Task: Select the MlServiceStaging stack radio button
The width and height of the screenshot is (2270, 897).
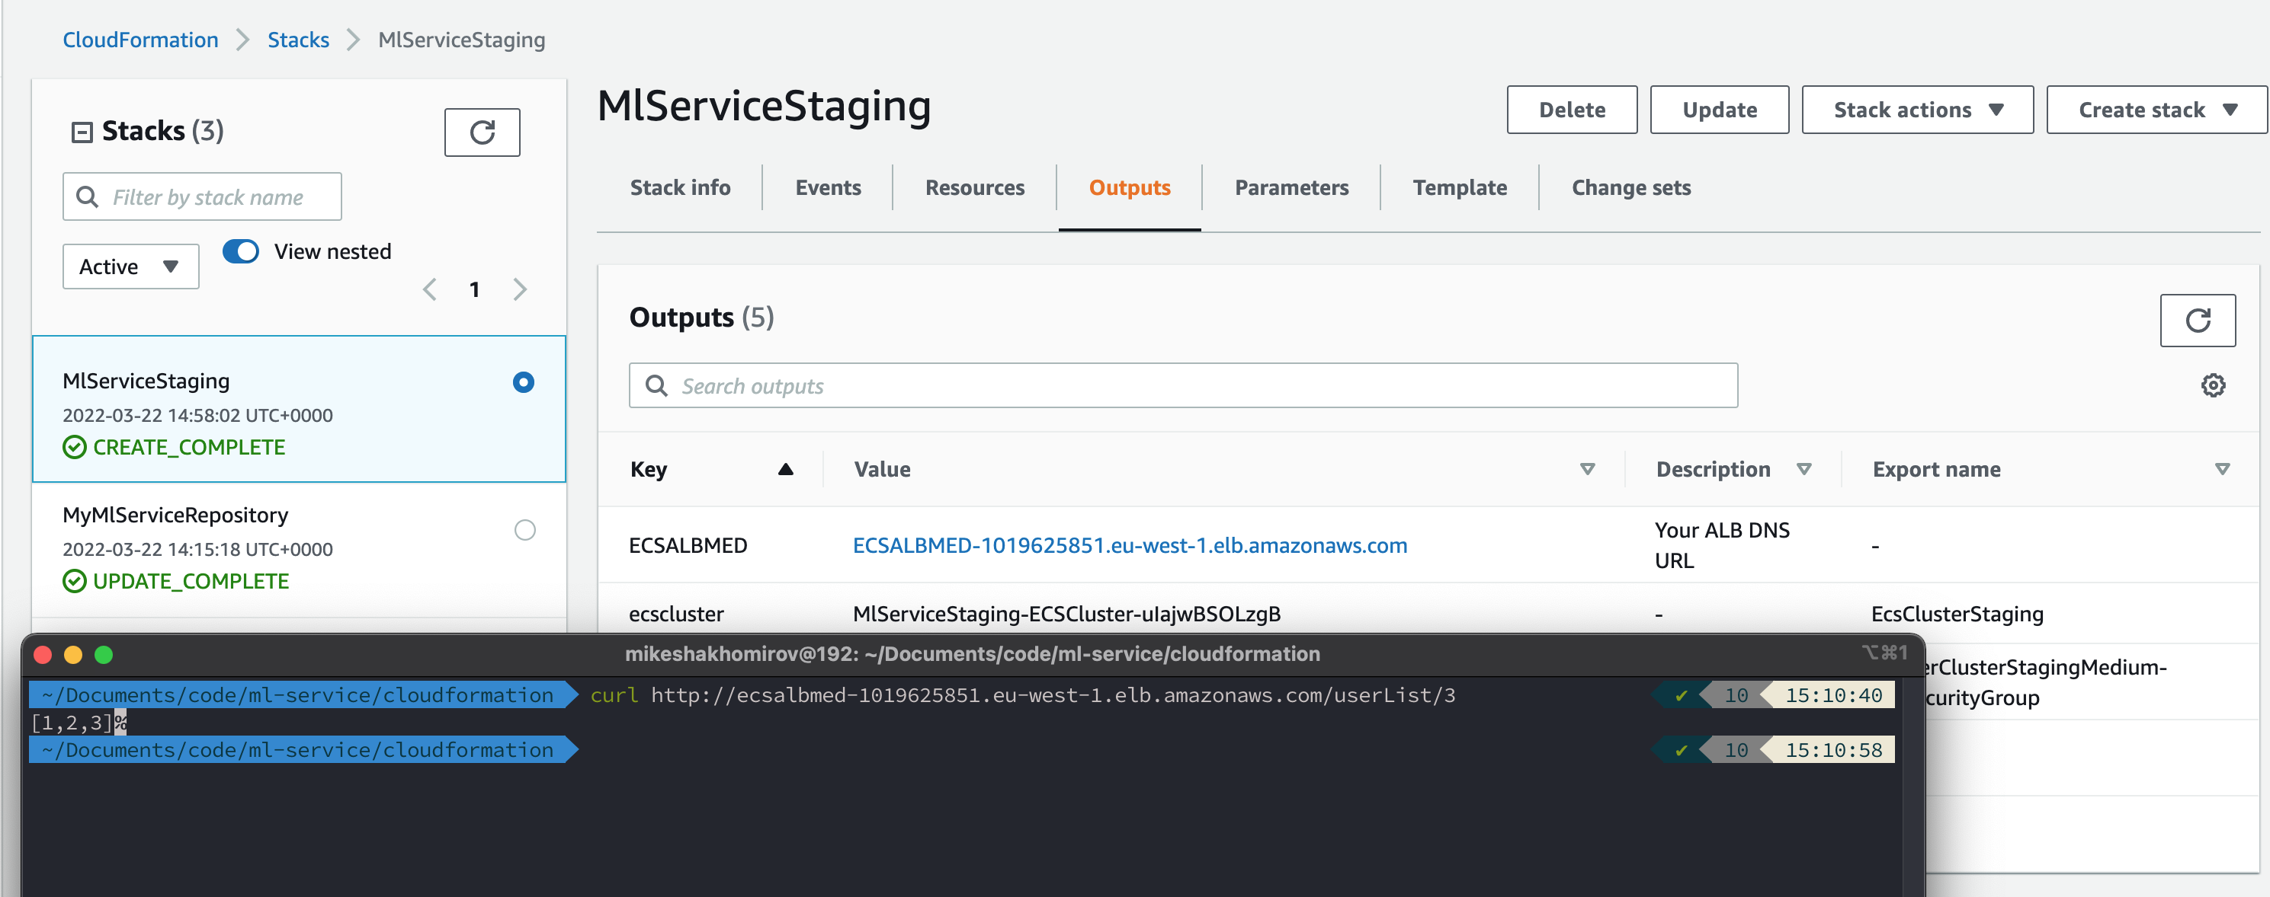Action: [x=523, y=382]
